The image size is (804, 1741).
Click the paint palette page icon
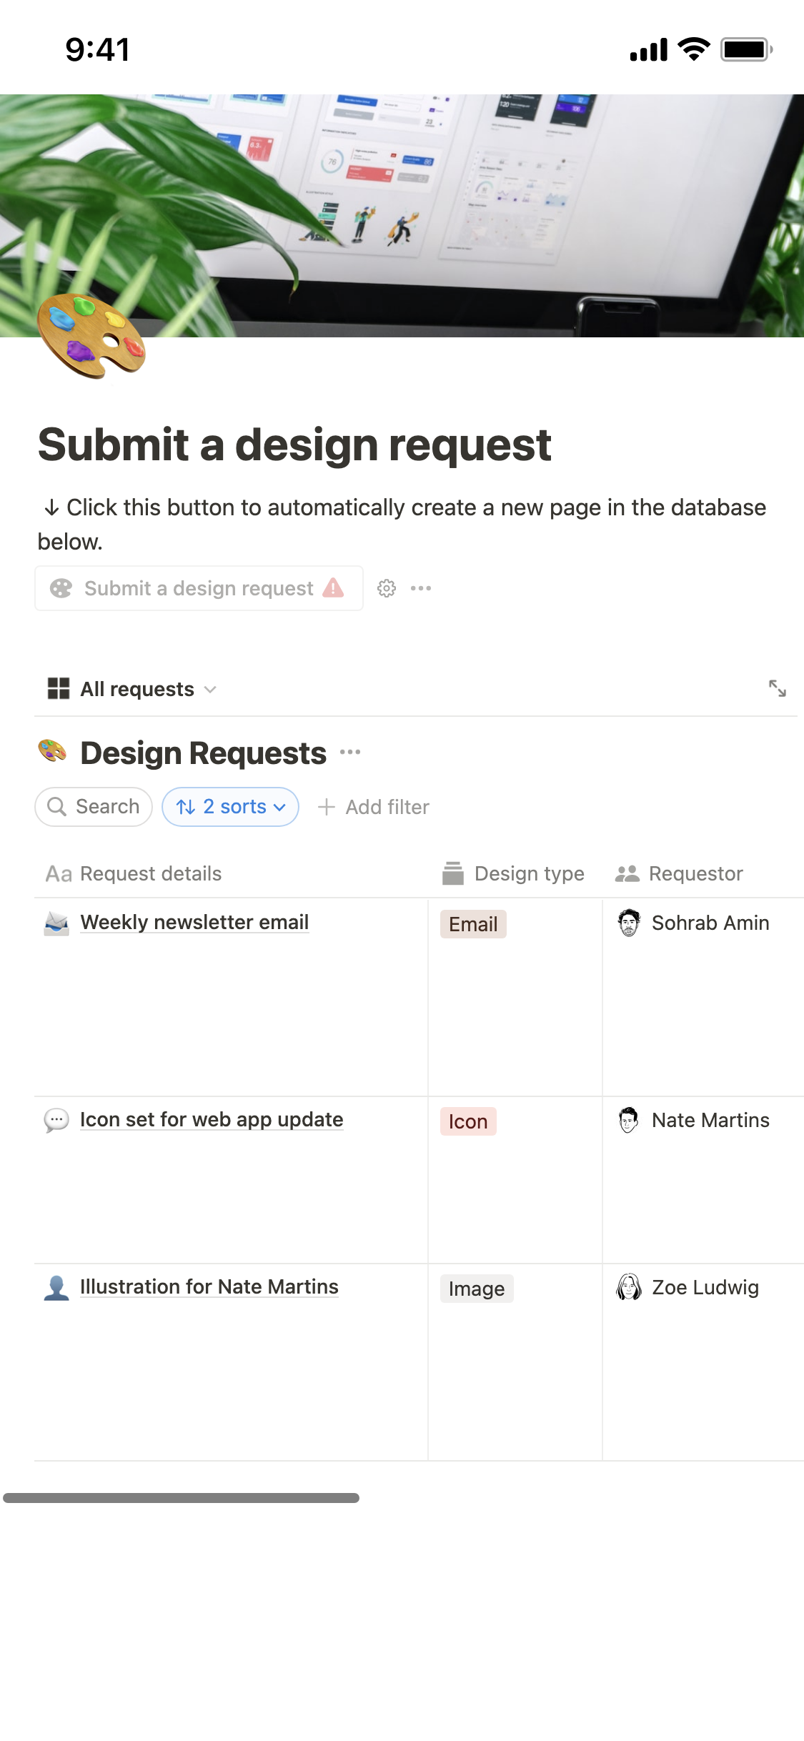(x=91, y=336)
